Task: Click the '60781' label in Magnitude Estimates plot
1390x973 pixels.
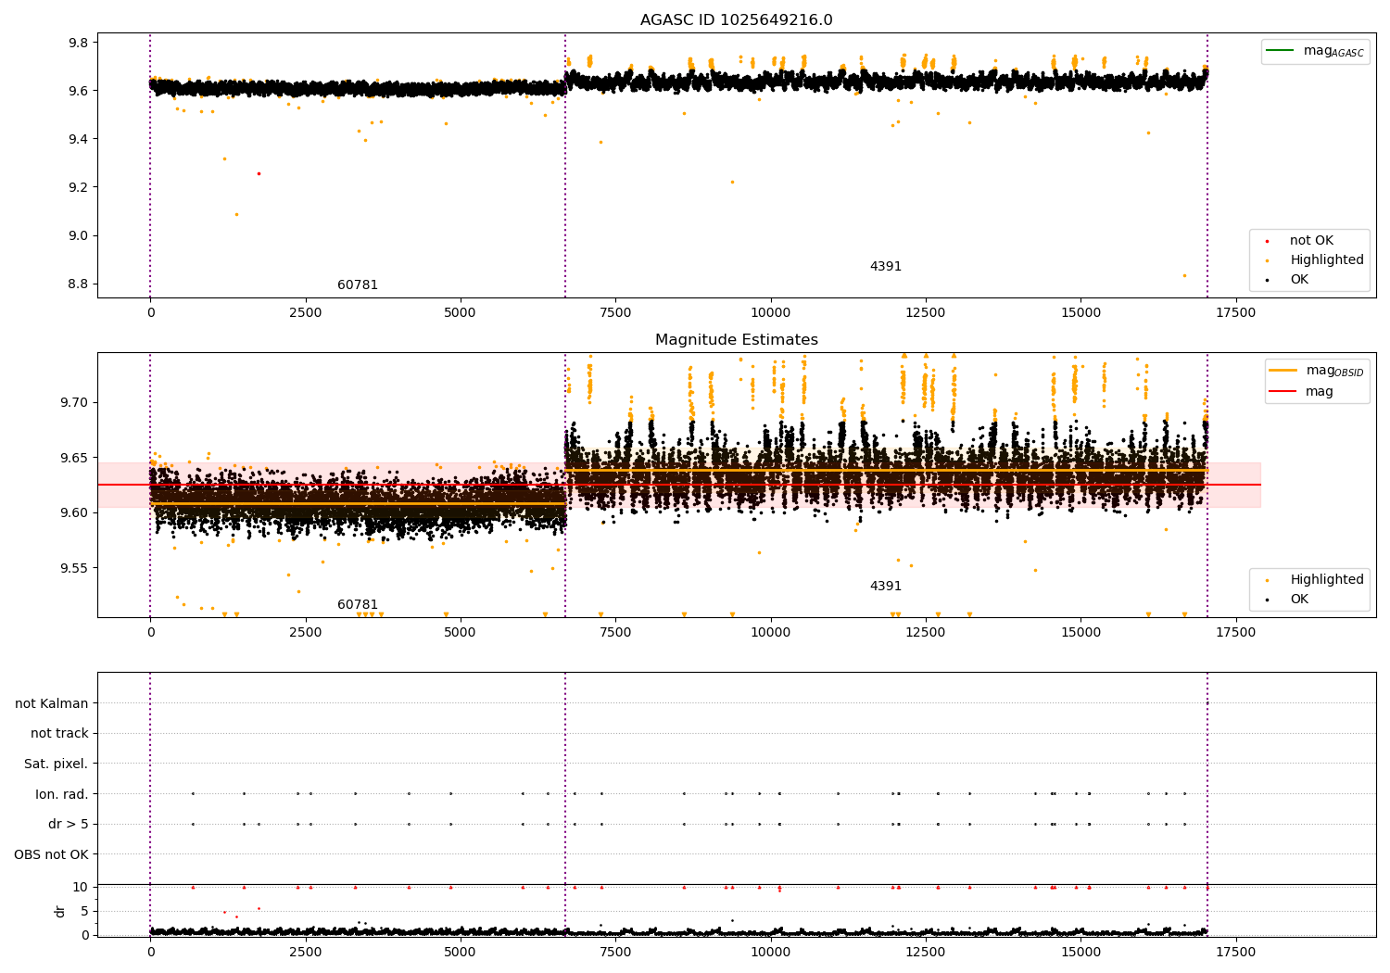Action: click(358, 605)
